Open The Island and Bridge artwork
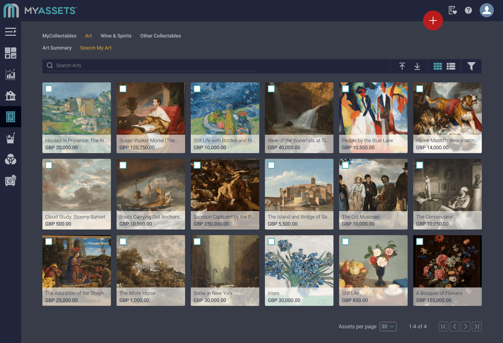 [x=299, y=194]
